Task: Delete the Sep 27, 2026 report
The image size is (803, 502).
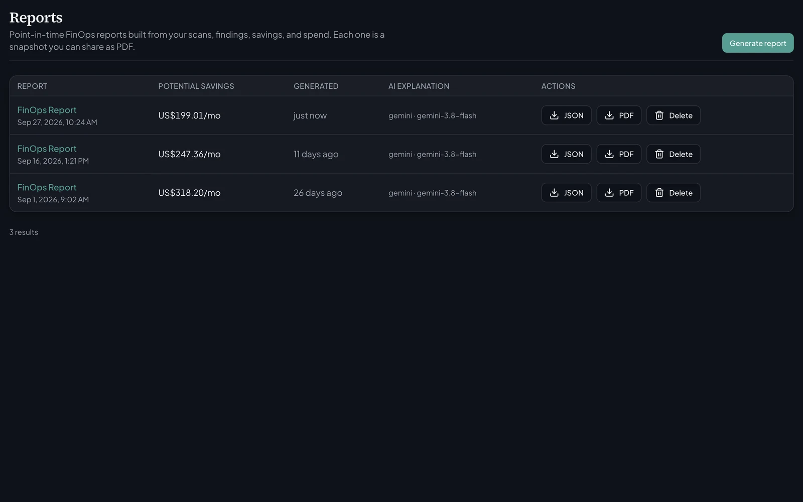Action: pyautogui.click(x=674, y=115)
